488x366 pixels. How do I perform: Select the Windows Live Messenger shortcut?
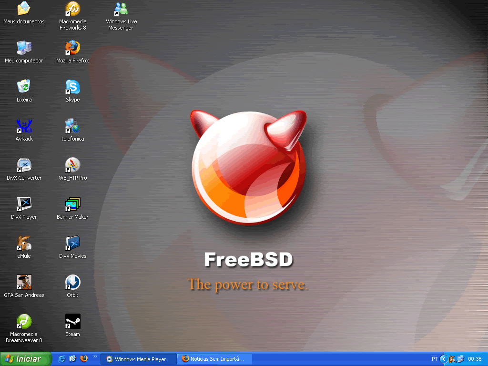121,9
